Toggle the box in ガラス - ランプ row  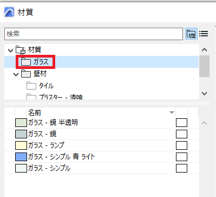[181, 145]
